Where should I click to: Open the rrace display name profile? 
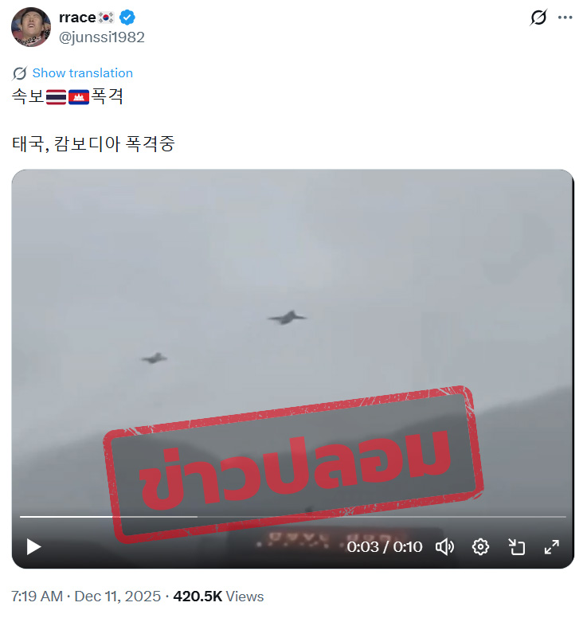pyautogui.click(x=77, y=18)
